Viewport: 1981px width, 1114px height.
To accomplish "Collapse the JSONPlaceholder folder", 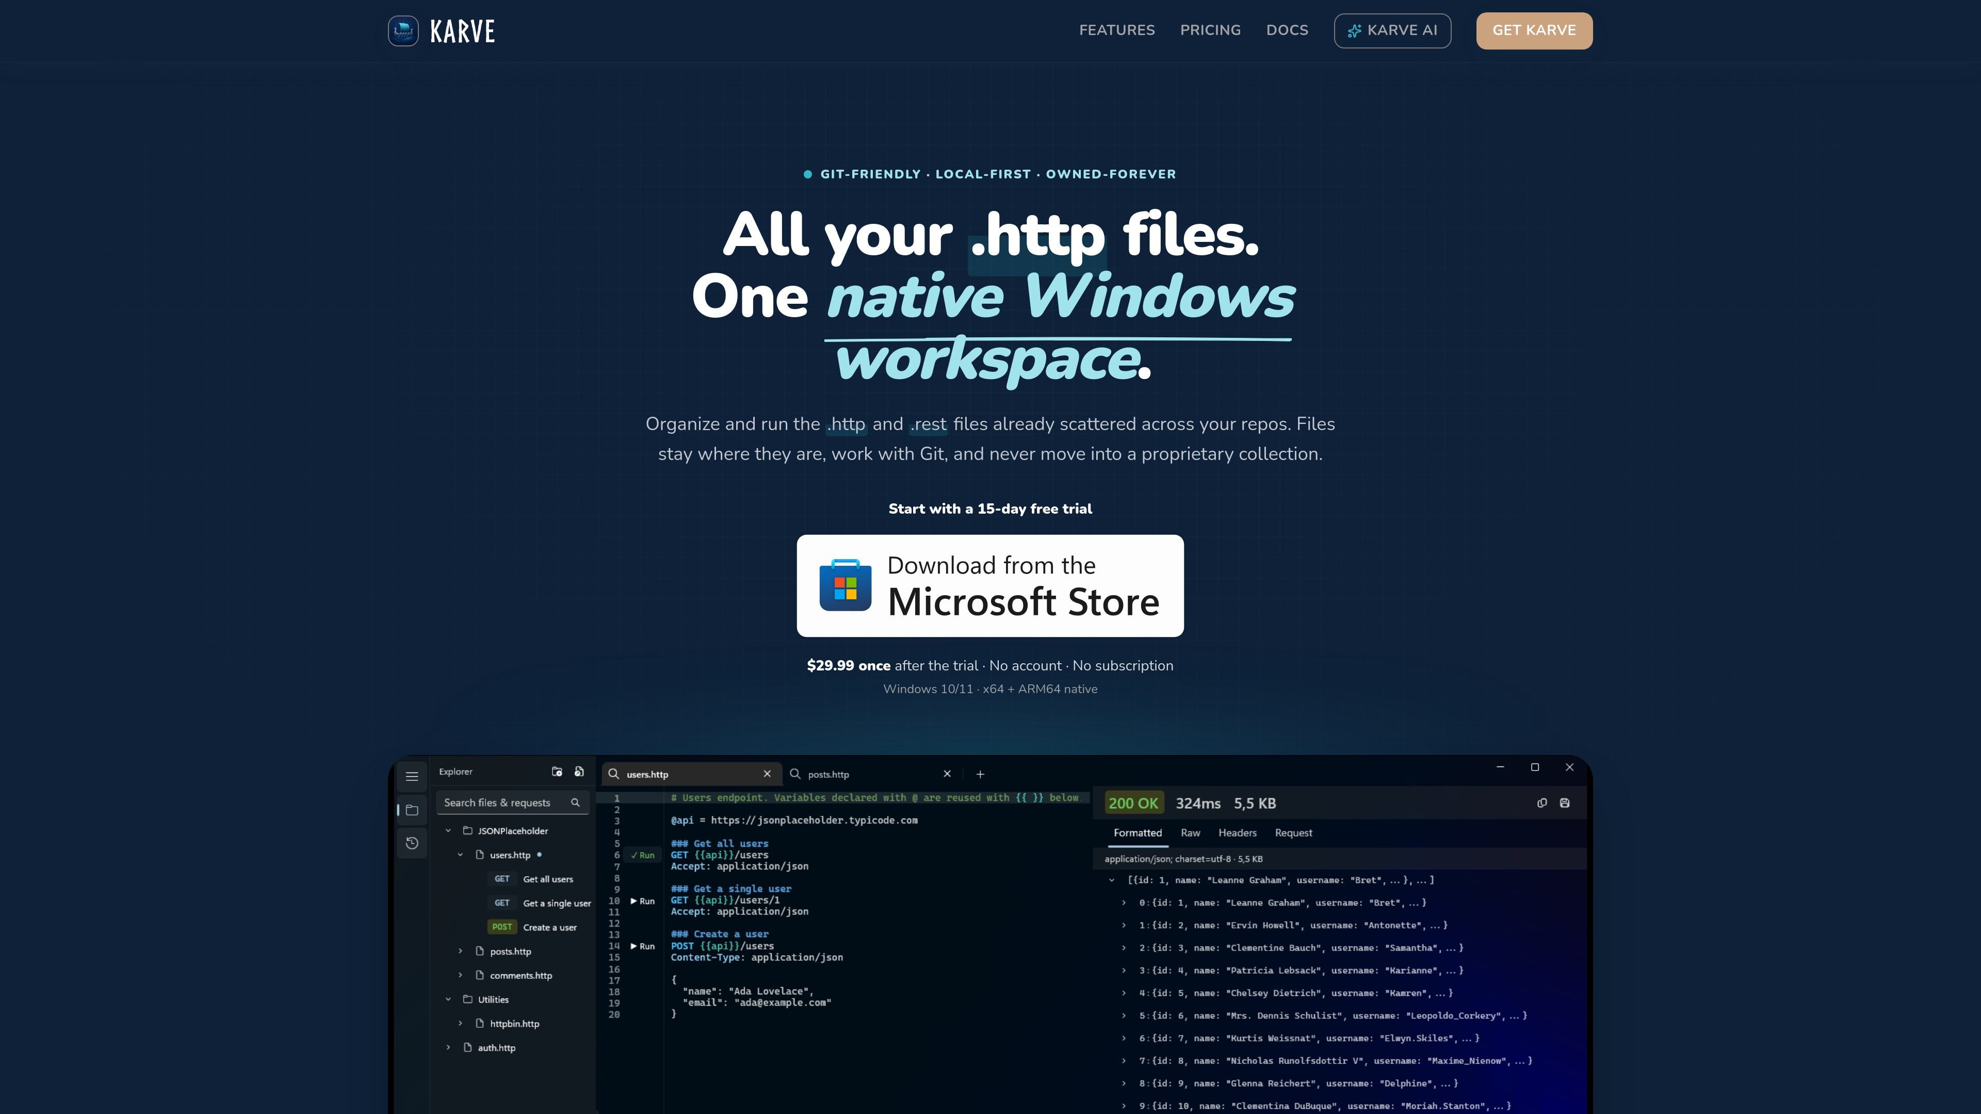I will click(448, 831).
